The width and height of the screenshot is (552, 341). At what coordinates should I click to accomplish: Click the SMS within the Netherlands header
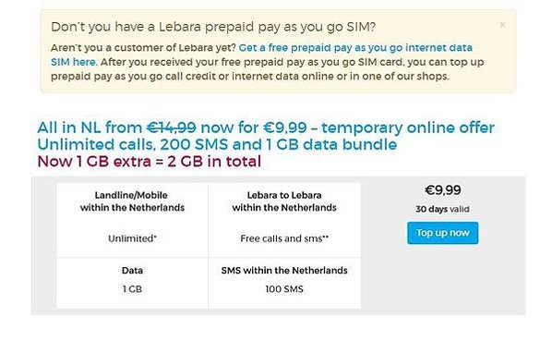(284, 271)
